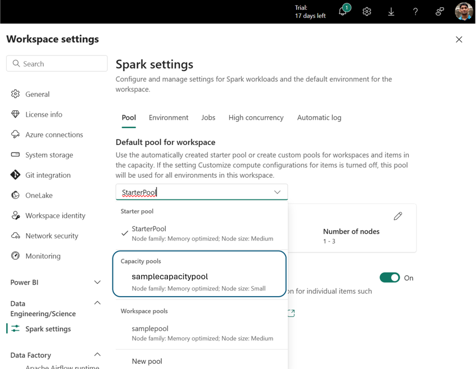Click the user profile avatar
The image size is (476, 369).
coord(464,11)
